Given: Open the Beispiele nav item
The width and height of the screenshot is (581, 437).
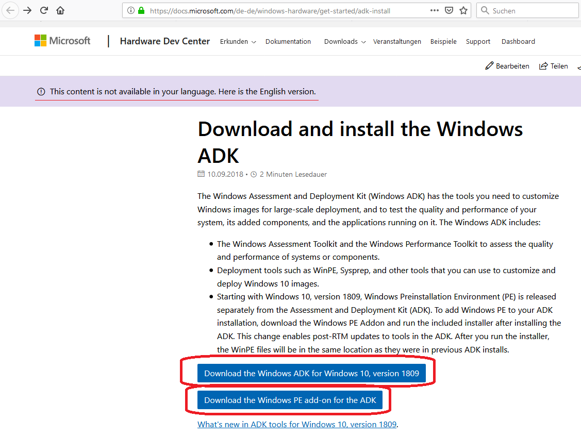Looking at the screenshot, I should tap(443, 41).
